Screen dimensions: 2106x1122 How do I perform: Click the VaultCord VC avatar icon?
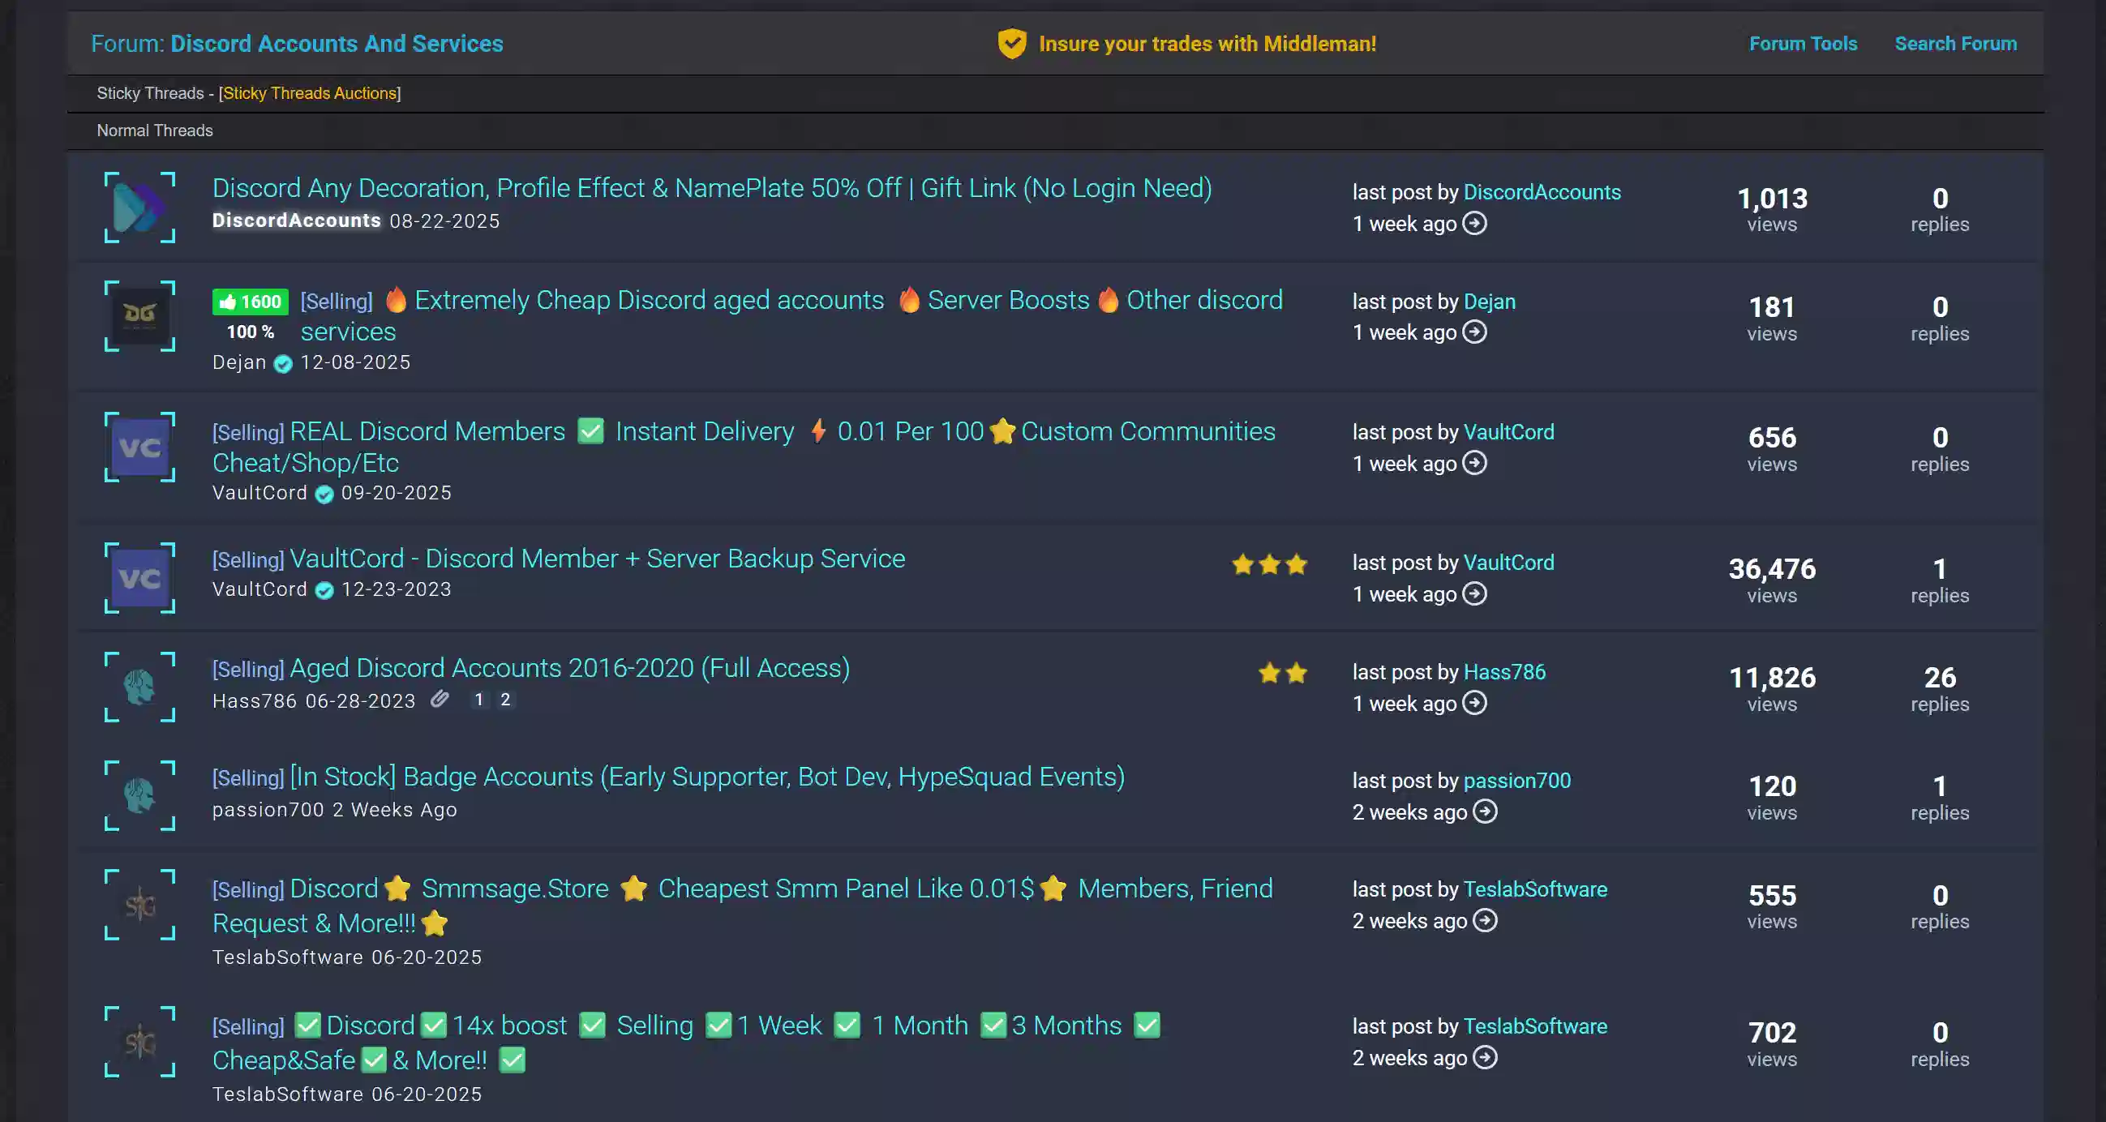139,448
